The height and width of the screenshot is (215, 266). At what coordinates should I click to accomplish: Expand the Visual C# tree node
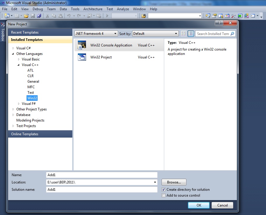[13, 48]
